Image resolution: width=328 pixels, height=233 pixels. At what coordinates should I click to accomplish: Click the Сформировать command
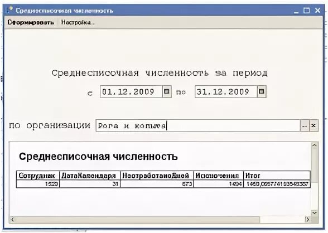pyautogui.click(x=31, y=22)
